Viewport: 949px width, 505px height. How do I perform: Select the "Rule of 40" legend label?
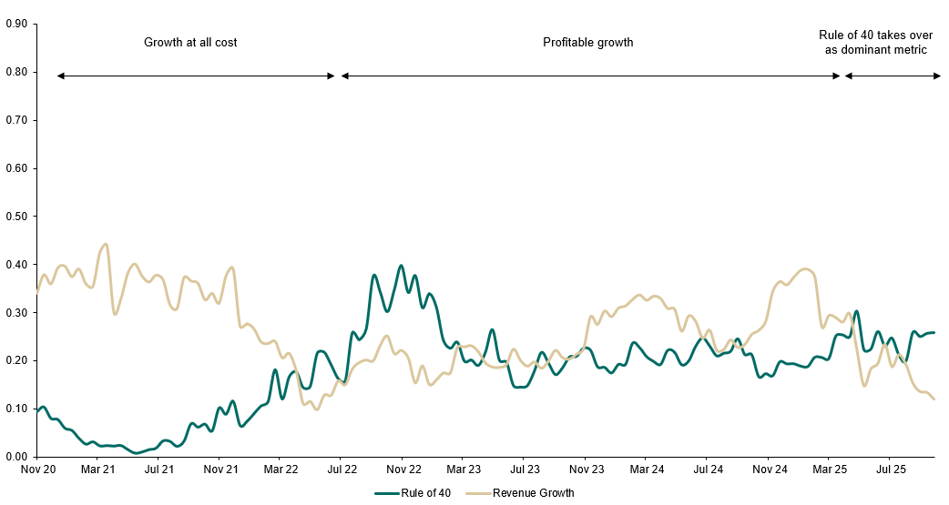coord(426,493)
